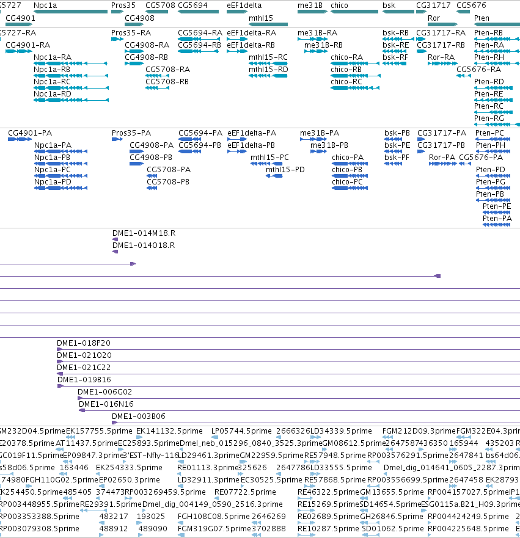
Task: Select protein bsk-PE
Action: [397, 145]
